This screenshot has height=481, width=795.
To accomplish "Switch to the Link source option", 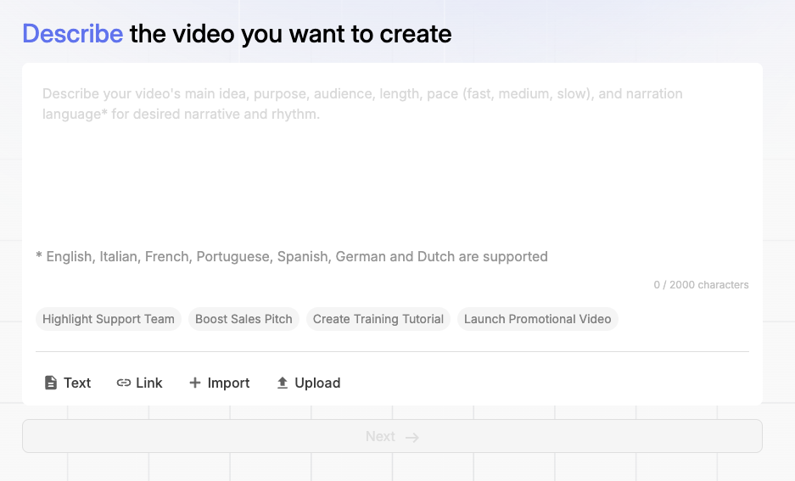I will pyautogui.click(x=149, y=383).
